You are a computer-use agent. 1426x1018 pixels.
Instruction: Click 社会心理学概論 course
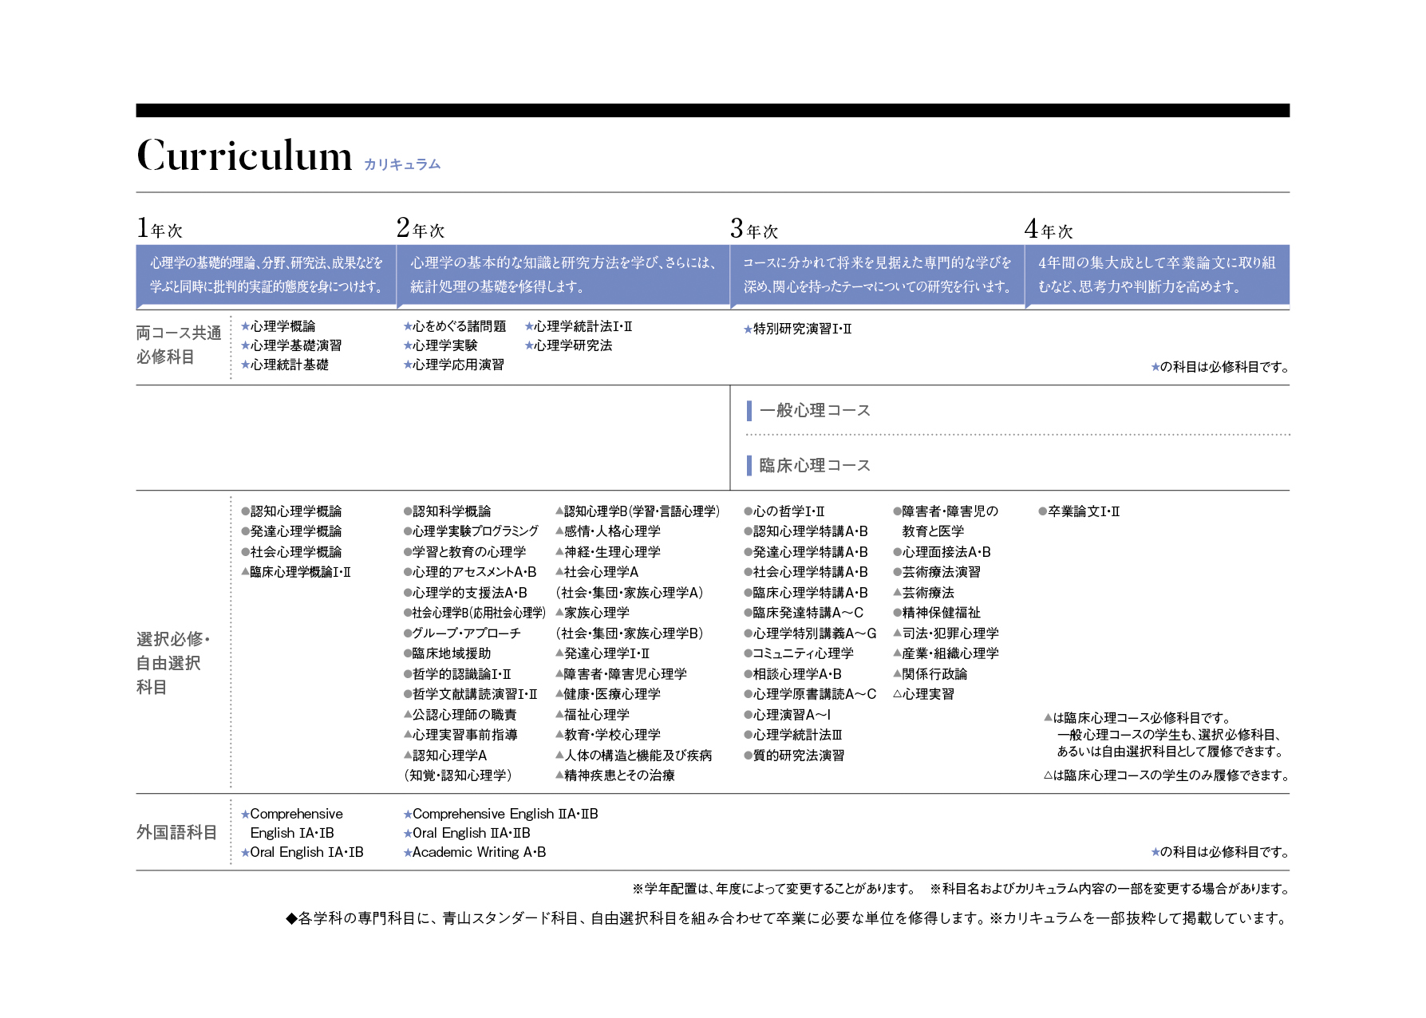point(292,552)
